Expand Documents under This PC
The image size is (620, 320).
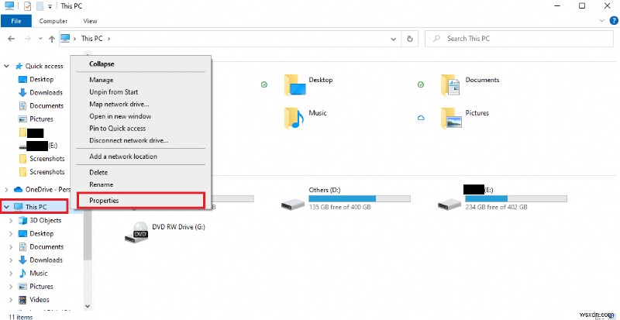click(x=11, y=247)
